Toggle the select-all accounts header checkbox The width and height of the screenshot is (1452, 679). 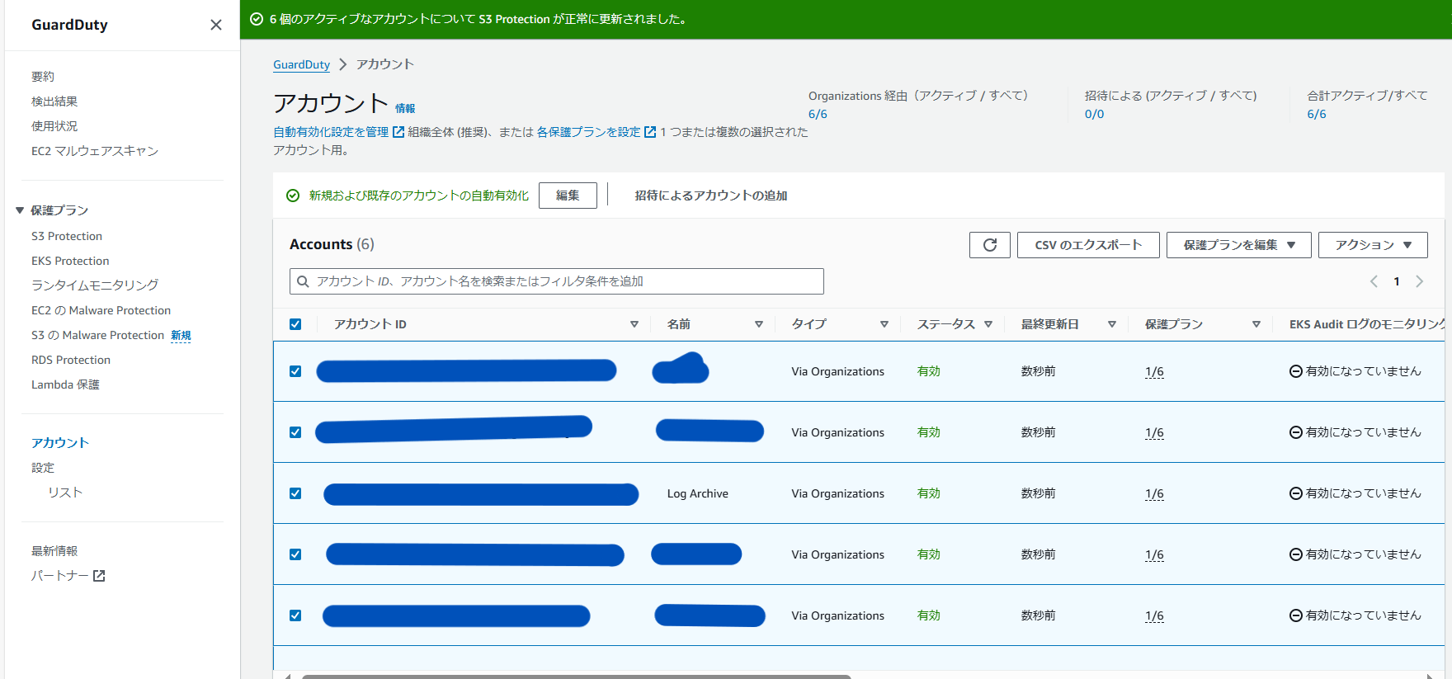295,324
